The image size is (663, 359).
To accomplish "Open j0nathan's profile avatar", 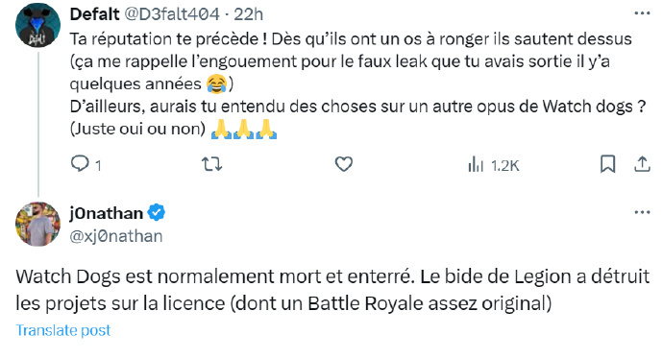I will 37,224.
